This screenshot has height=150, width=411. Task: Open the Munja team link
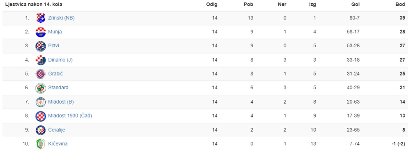pos(55,32)
